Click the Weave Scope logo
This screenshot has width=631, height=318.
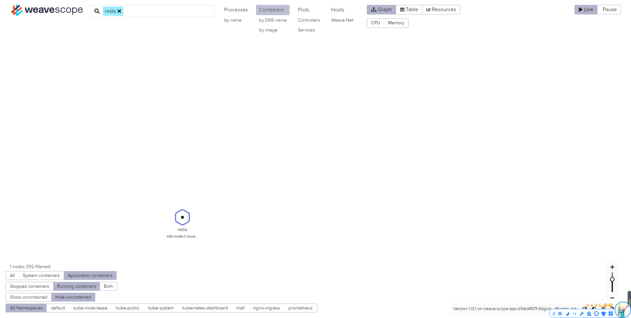tap(47, 10)
